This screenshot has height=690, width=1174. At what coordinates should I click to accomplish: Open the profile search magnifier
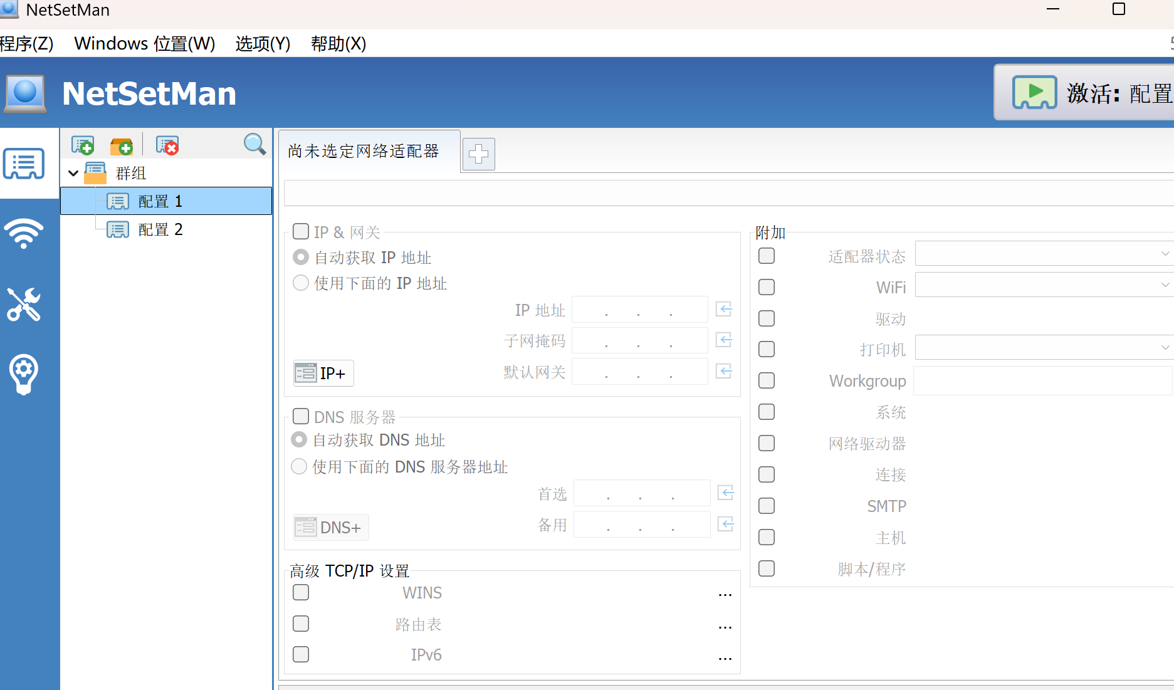point(254,144)
